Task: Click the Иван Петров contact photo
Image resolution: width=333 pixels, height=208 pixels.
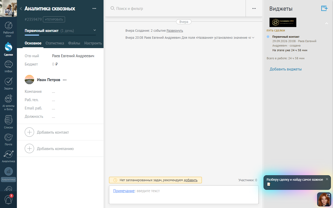Action: pos(29,80)
